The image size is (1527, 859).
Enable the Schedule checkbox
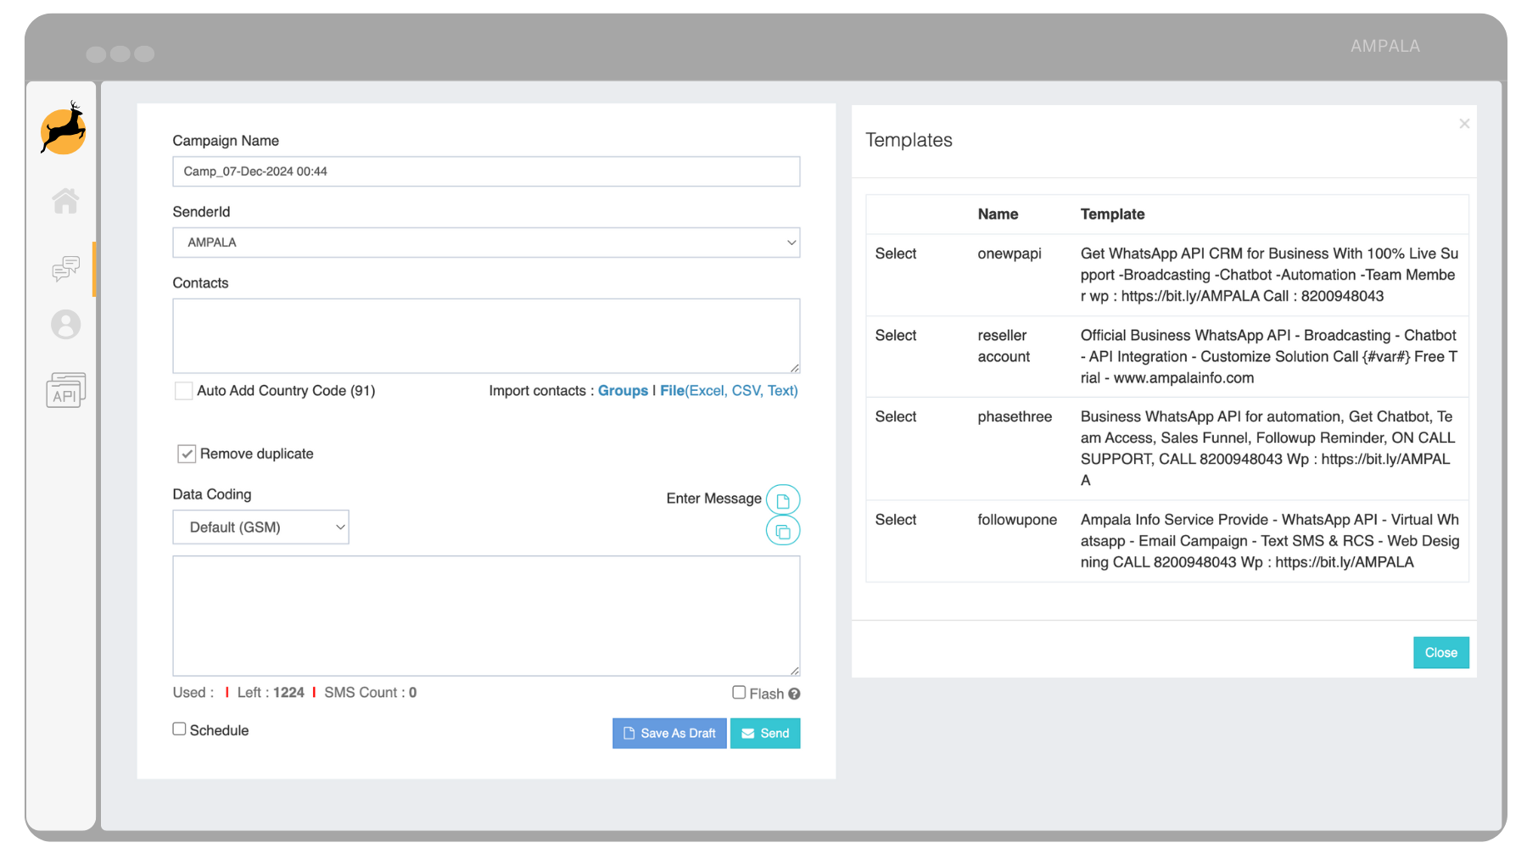pos(179,729)
